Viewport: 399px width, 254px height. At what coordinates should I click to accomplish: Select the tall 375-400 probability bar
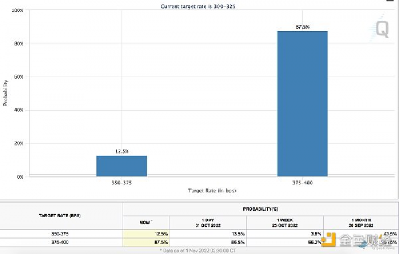coord(302,104)
